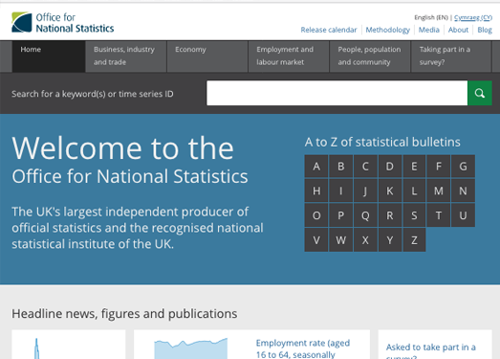Open the Asked to take part in a survey link

point(431,350)
